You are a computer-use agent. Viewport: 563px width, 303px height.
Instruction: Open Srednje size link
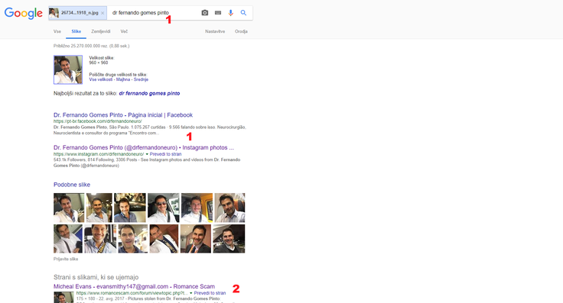(x=141, y=79)
